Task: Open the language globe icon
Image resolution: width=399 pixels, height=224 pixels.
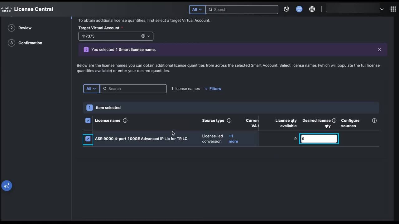Action: pos(312,9)
